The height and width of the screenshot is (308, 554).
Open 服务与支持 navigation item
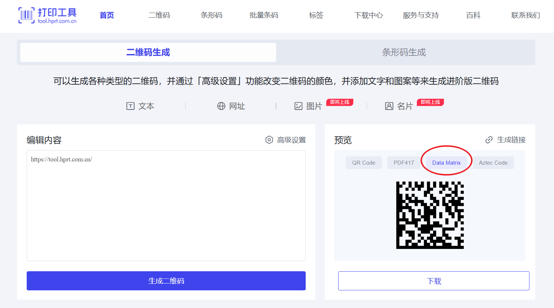pyautogui.click(x=421, y=15)
